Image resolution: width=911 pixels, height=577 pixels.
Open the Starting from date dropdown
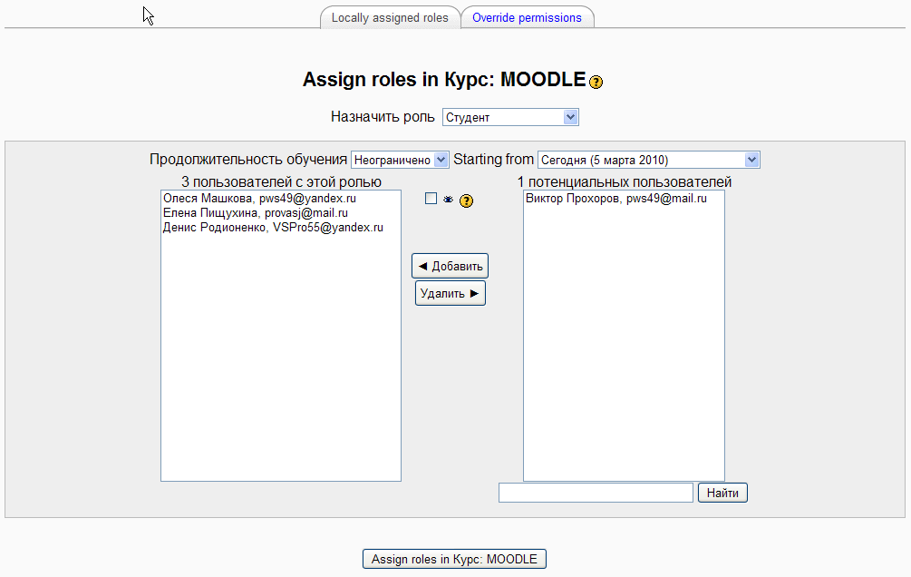648,160
